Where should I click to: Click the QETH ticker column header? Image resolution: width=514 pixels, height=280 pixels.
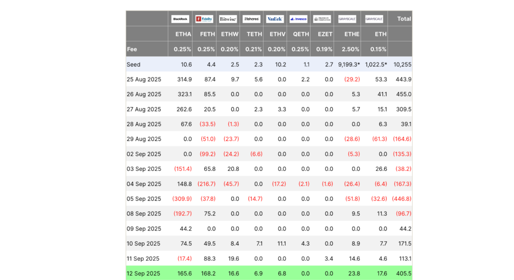301,34
